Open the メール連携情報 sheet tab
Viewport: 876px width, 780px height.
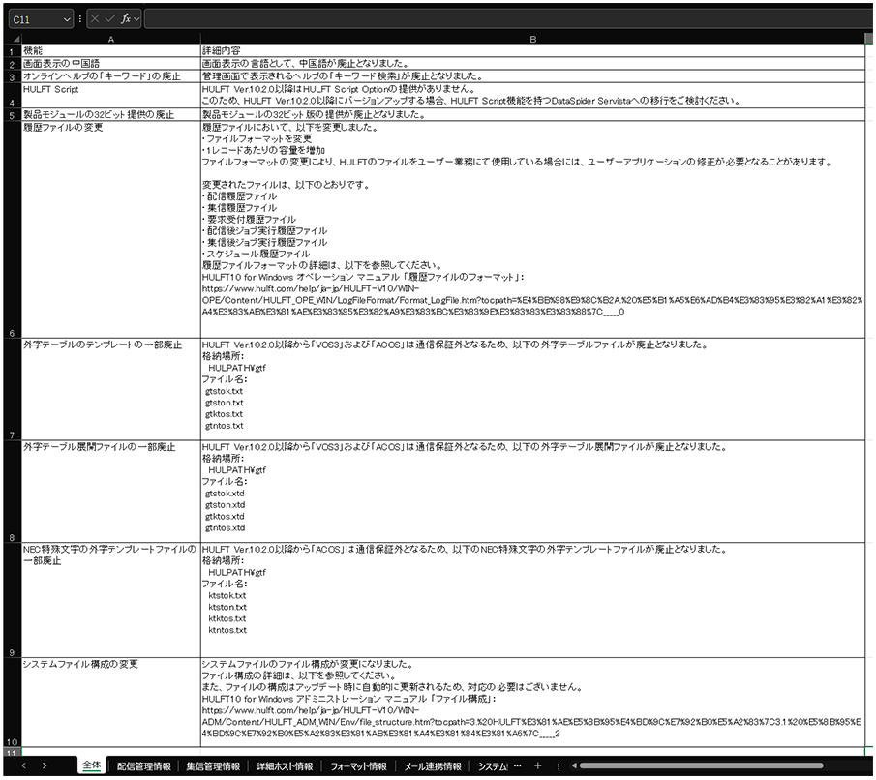[434, 766]
